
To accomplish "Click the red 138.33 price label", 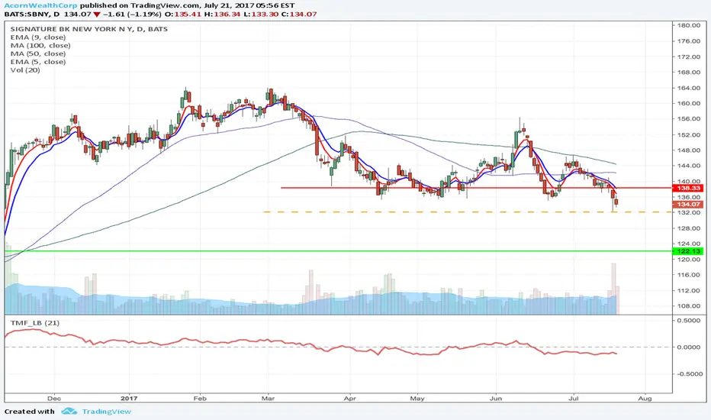I will 688,188.
